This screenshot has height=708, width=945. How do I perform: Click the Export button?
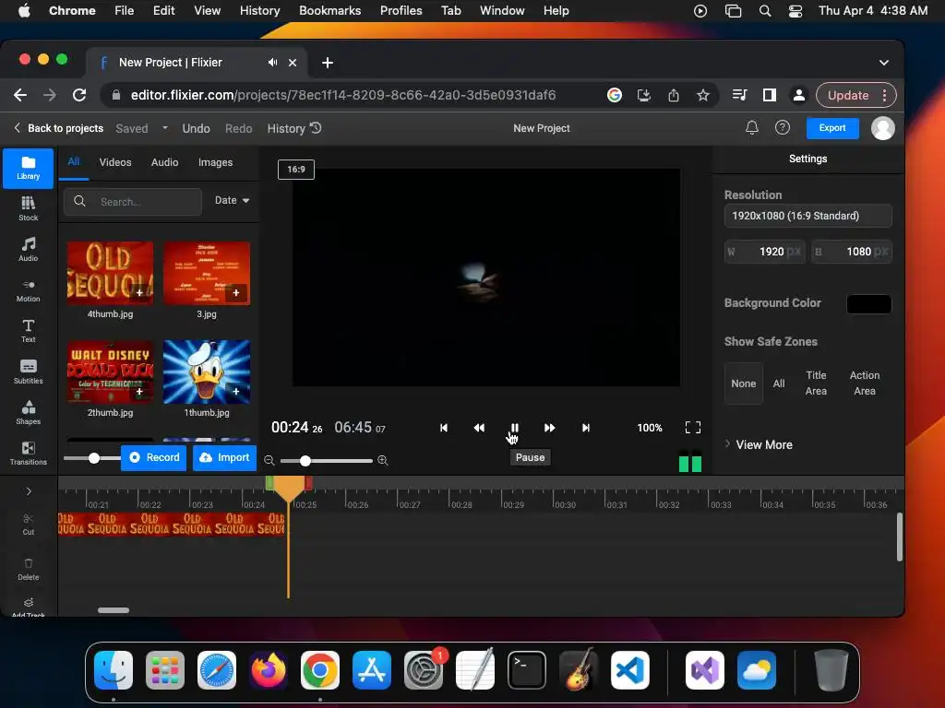pos(832,127)
